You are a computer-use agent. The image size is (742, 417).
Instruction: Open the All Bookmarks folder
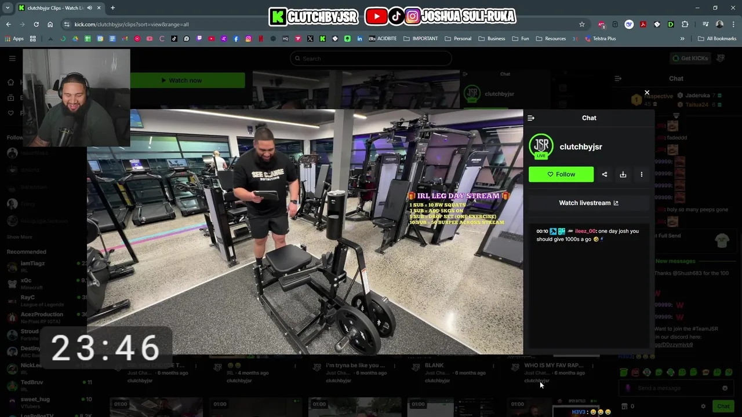pyautogui.click(x=717, y=39)
